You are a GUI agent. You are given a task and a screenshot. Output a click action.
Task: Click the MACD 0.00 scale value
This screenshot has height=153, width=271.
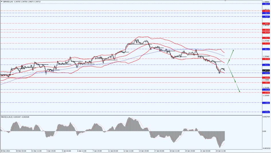click(x=264, y=131)
